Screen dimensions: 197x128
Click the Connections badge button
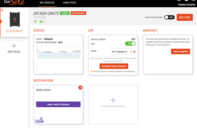(78, 13)
